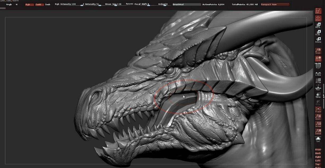This screenshot has height=168, width=325.
Task: Toggle Solo mode
Action: click(x=318, y=139)
